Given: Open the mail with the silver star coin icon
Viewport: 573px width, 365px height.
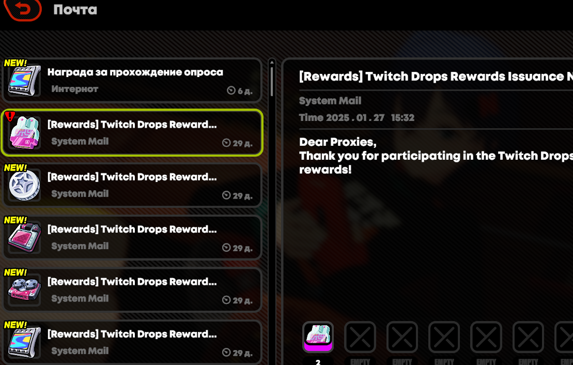Looking at the screenshot, I should 132,185.
